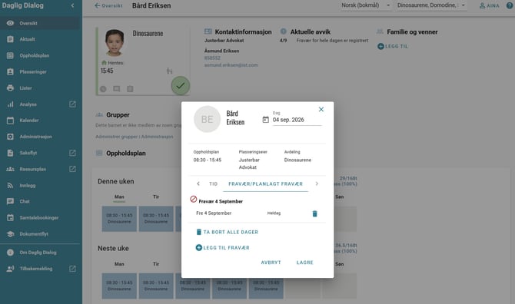The width and height of the screenshot is (515, 304).
Task: Click Legg til fravær
Action: pyautogui.click(x=222, y=248)
